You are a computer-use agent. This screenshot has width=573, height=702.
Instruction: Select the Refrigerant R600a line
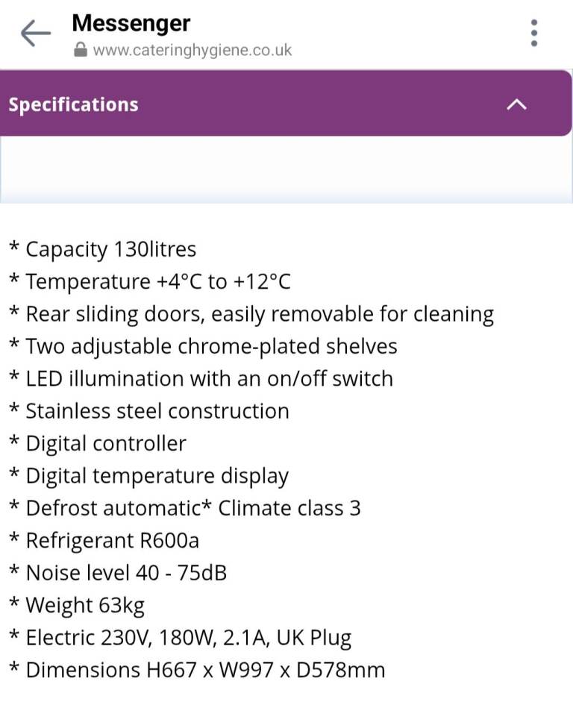click(104, 540)
